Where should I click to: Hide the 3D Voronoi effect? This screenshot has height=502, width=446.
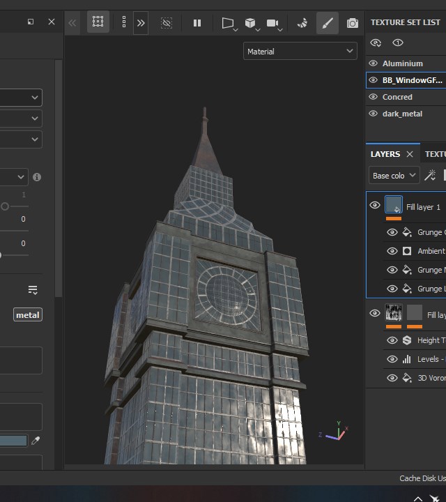[392, 378]
